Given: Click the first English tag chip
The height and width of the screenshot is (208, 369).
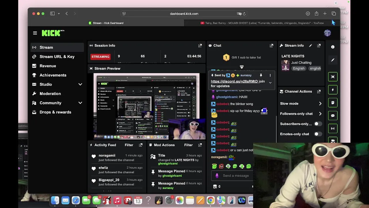Looking at the screenshot, I should pos(299,68).
